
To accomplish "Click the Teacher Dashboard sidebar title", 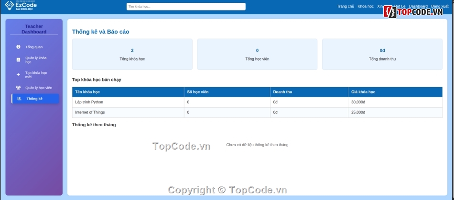I will coord(34,29).
